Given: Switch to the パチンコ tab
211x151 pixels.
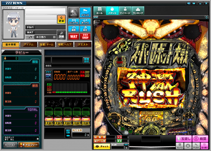Looking at the screenshot, I should [112, 11].
